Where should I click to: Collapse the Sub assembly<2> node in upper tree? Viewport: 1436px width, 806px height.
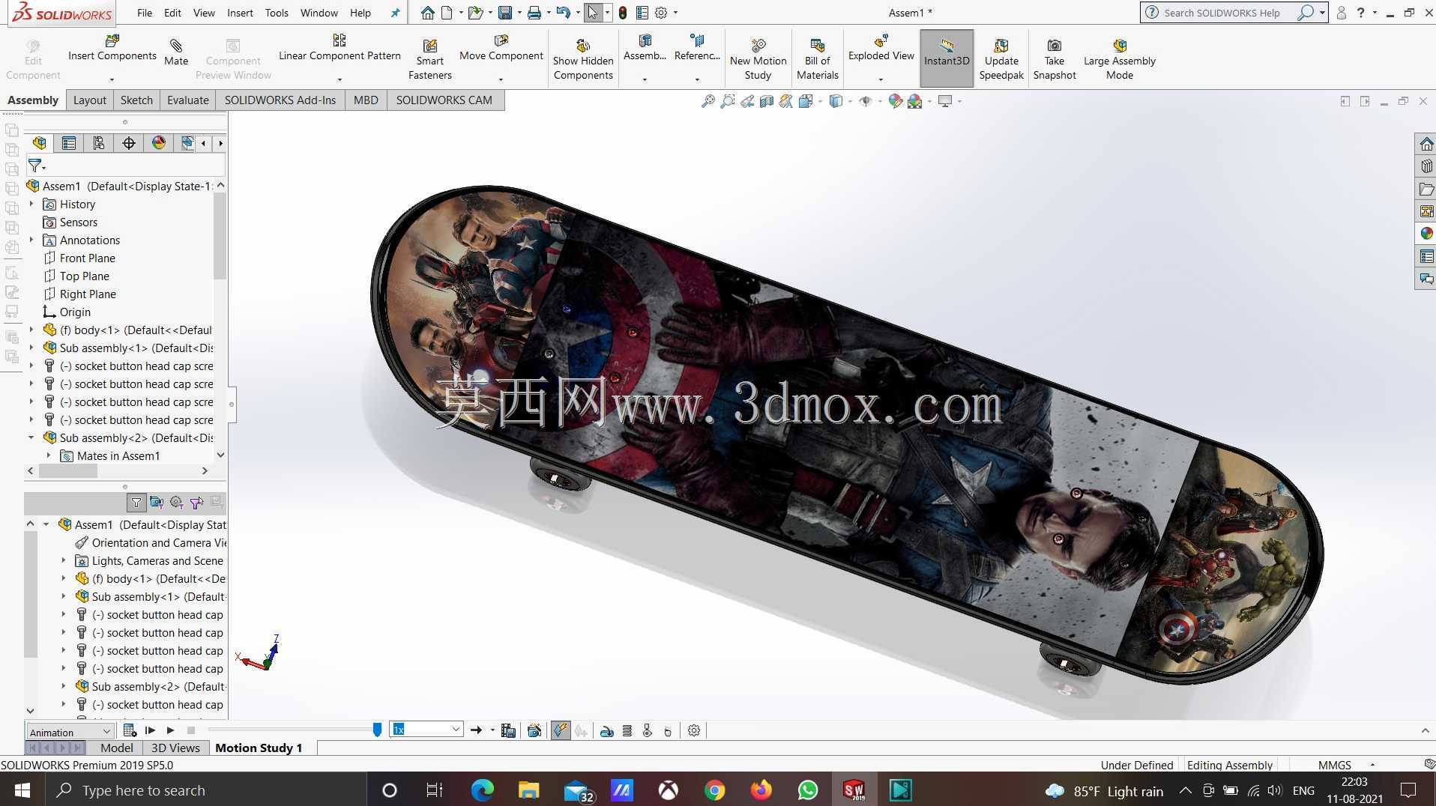click(x=31, y=437)
